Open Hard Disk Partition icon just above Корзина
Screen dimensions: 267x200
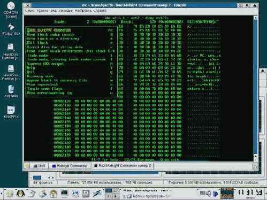click(x=11, y=72)
